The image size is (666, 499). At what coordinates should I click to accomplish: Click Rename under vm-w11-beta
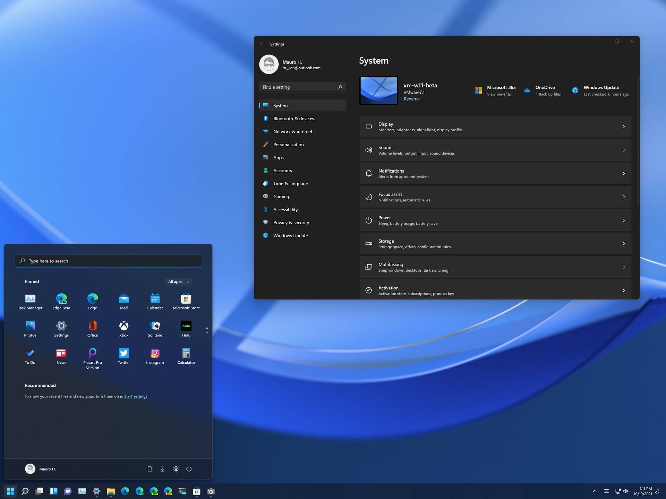(x=411, y=99)
